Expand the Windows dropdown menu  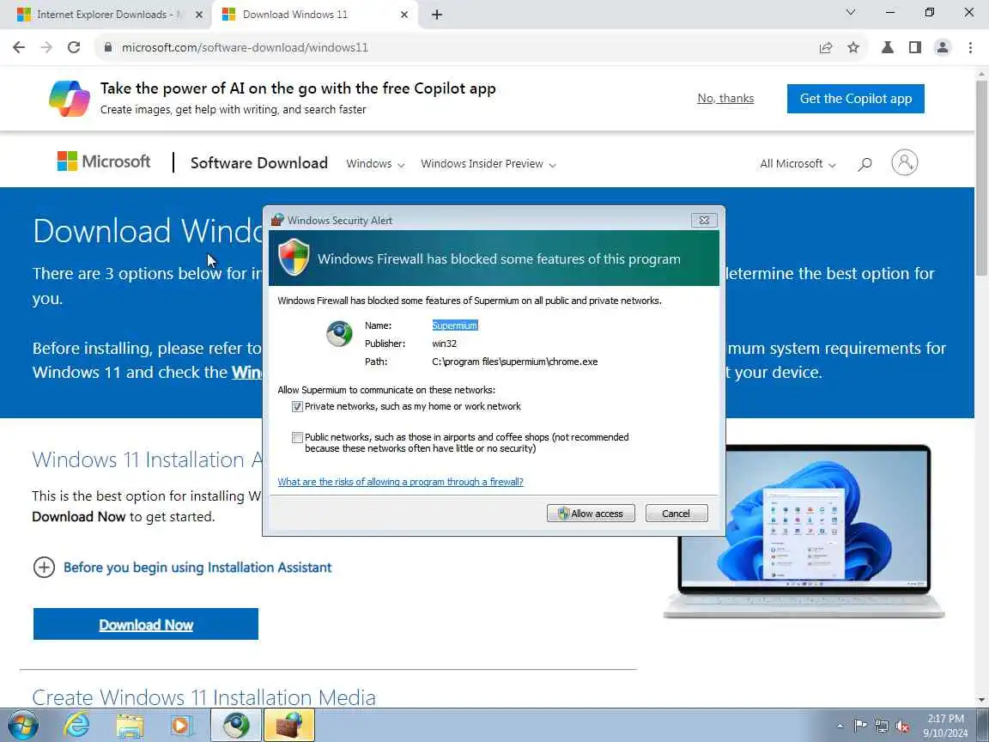[x=375, y=164]
